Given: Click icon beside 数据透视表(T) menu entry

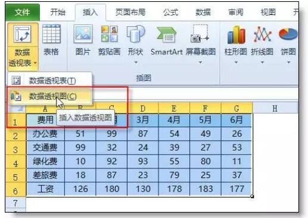Looking at the screenshot, I should click(x=16, y=81).
